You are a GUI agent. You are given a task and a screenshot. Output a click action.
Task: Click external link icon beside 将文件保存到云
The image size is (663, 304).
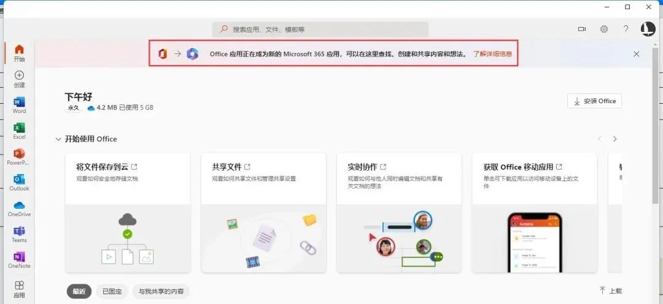pos(134,166)
